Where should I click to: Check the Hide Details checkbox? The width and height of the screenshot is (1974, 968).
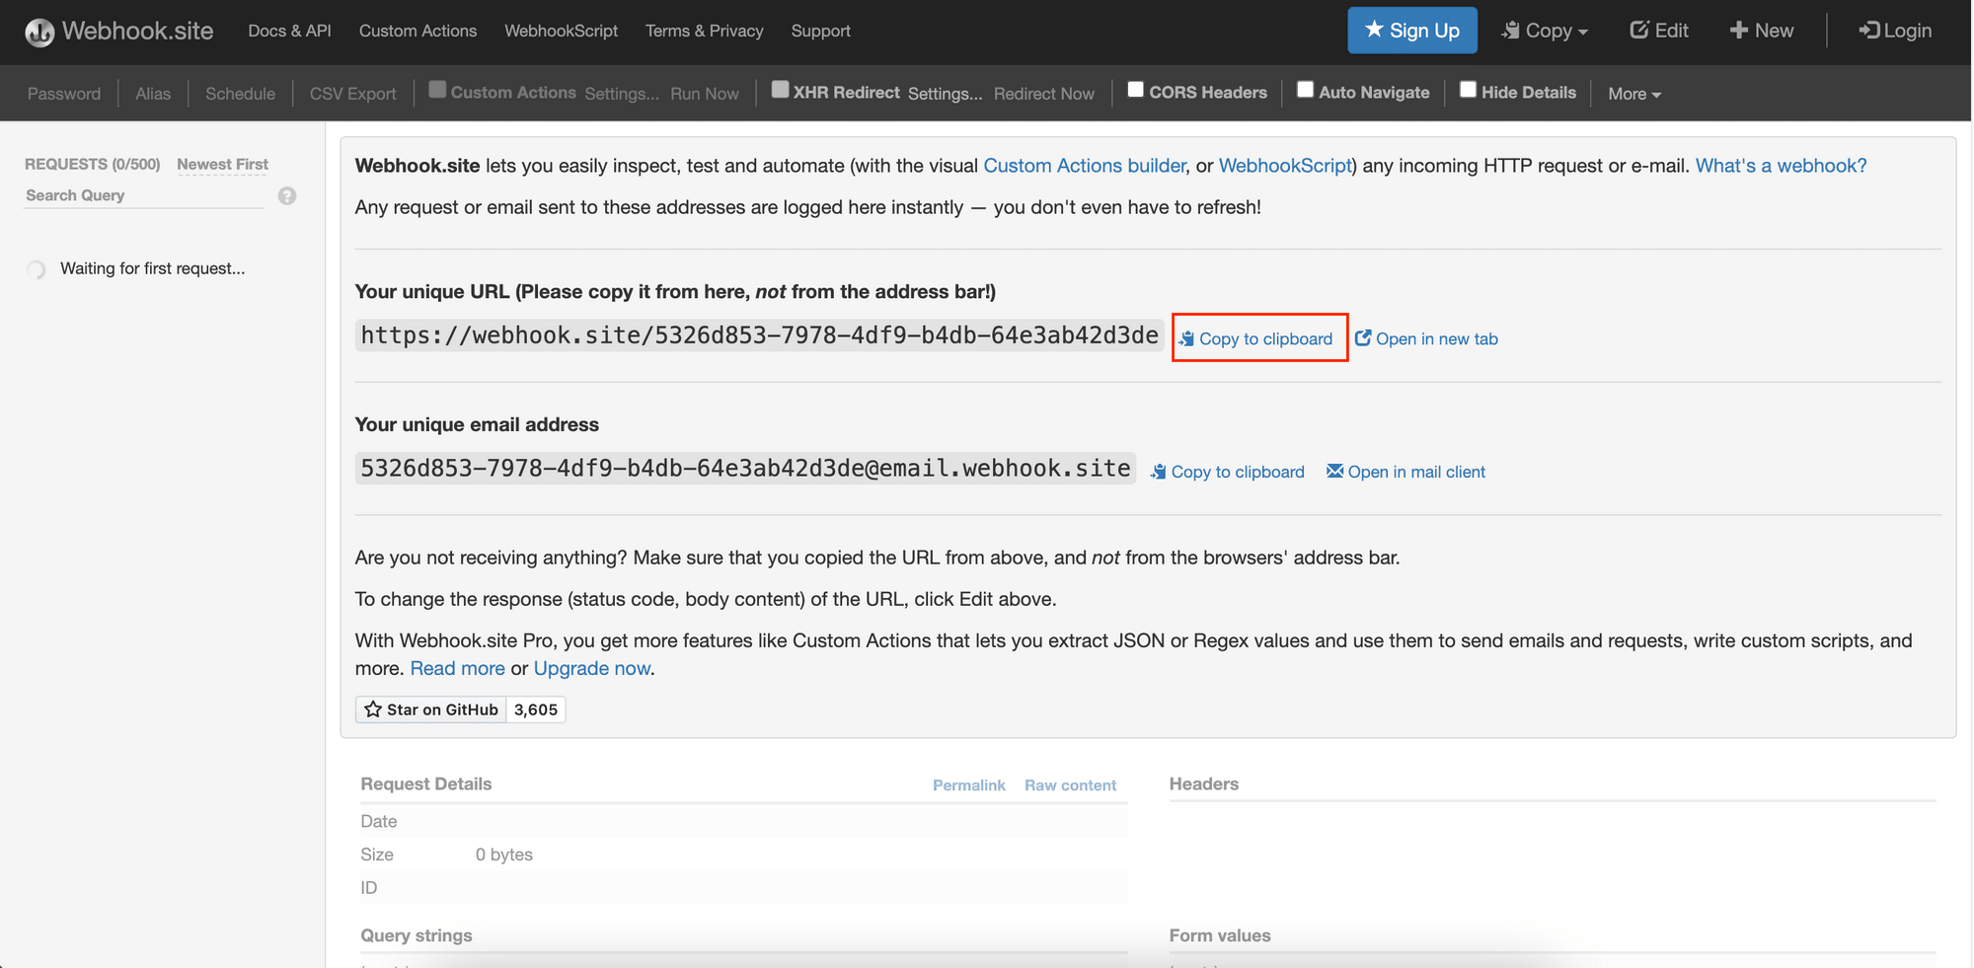tap(1468, 90)
